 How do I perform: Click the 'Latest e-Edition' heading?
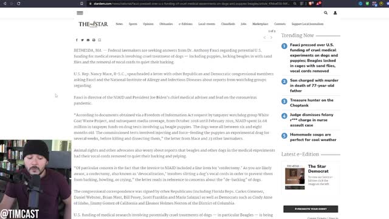point(300,154)
